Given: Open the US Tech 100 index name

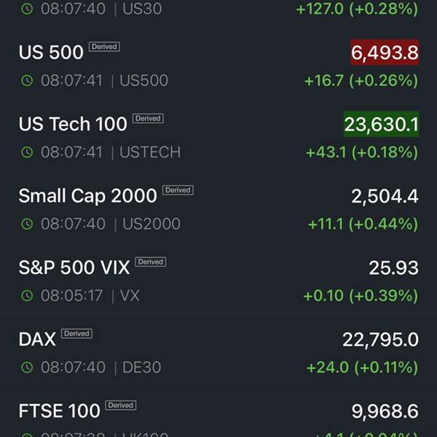Looking at the screenshot, I should pyautogui.click(x=73, y=124).
